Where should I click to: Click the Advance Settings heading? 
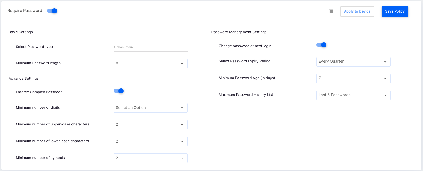tap(23, 78)
